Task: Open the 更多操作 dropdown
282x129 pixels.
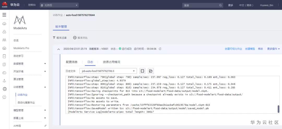Action: [273, 49]
